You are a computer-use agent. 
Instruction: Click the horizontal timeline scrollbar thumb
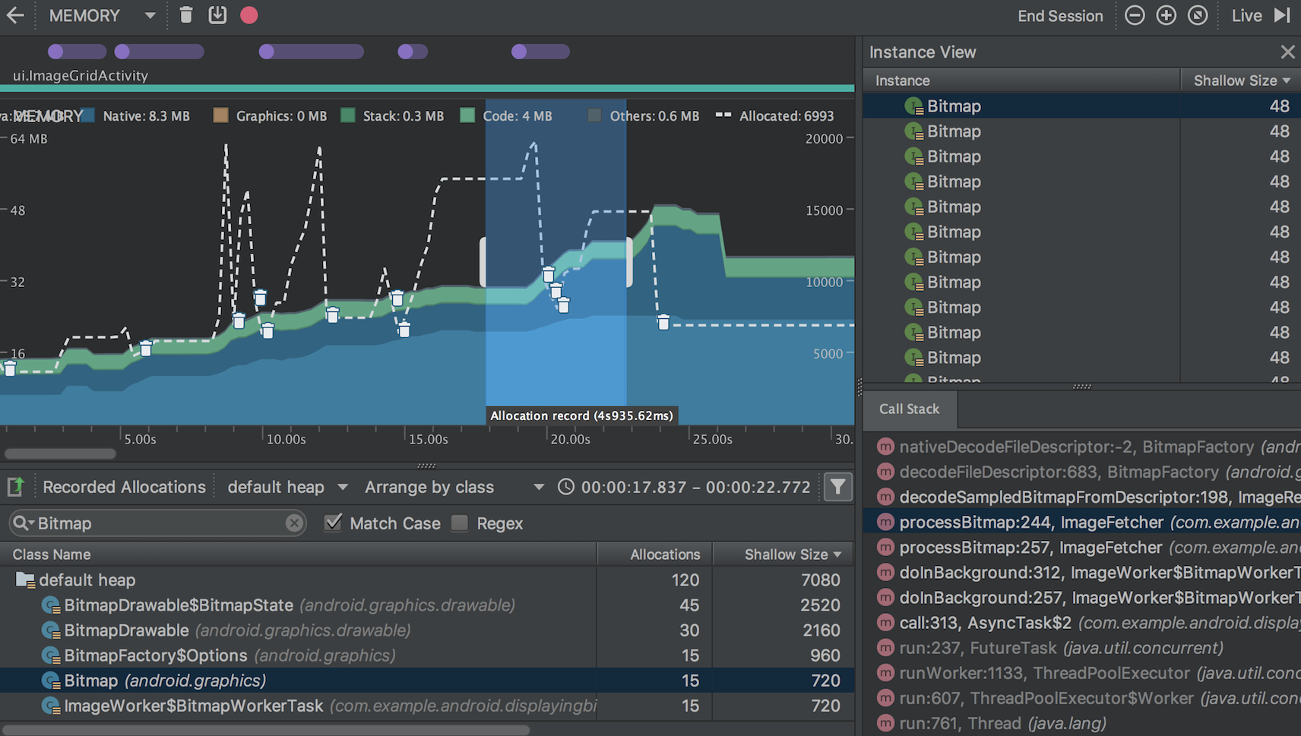60,454
